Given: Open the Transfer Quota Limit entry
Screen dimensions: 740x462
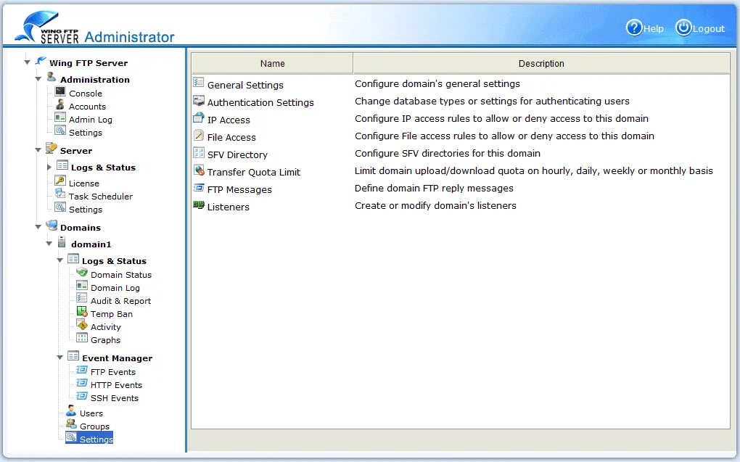Looking at the screenshot, I should coord(253,172).
